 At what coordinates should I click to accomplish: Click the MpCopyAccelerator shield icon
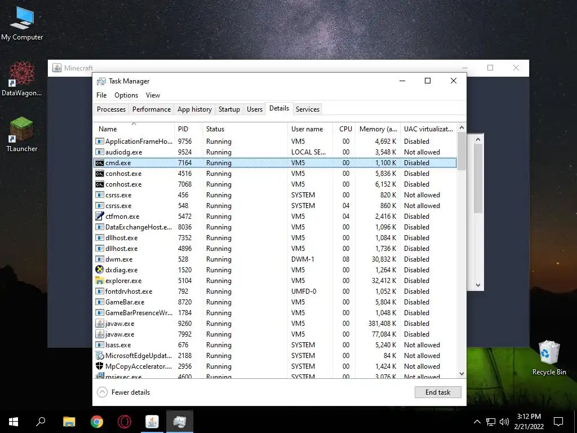99,366
